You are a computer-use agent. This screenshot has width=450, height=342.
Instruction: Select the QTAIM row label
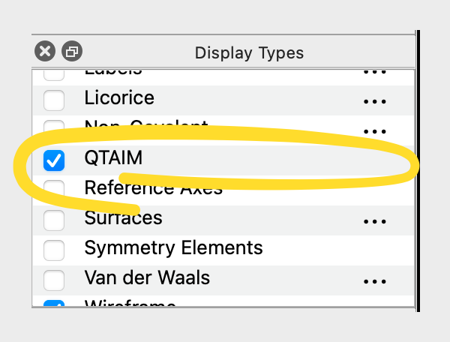[113, 158]
